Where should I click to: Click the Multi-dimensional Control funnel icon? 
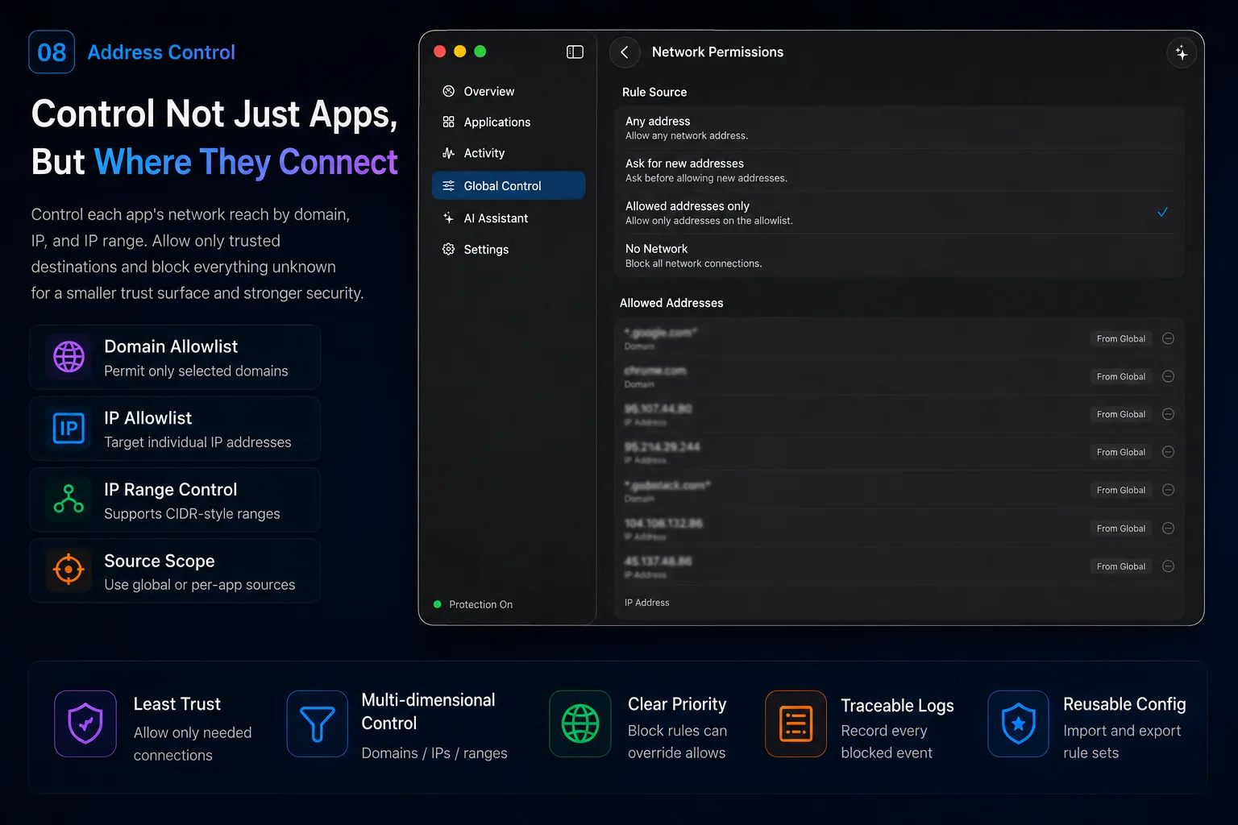pos(318,723)
